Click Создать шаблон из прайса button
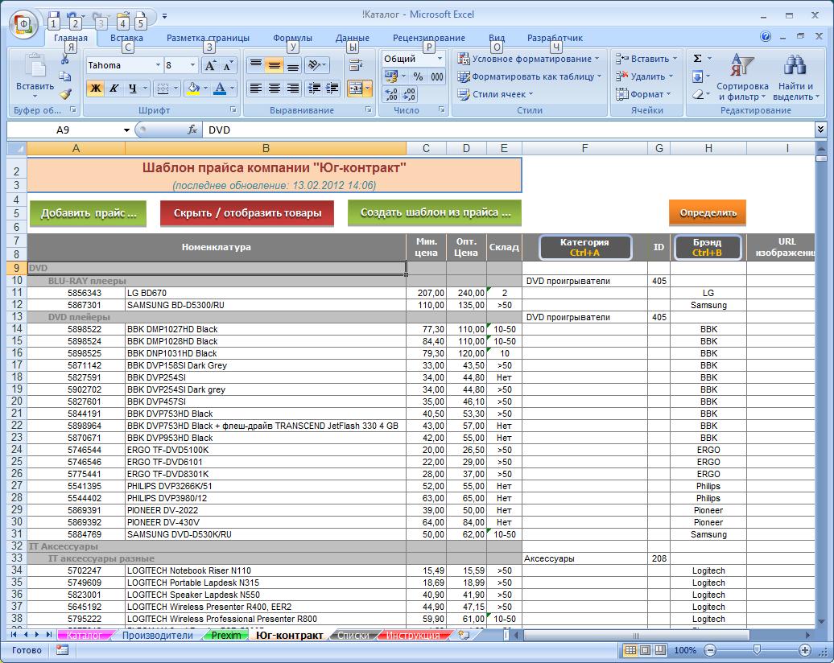 point(435,212)
